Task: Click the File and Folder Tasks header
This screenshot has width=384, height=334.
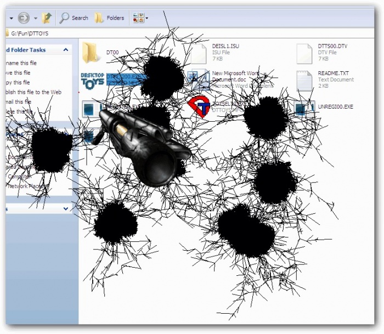Action: pos(38,50)
